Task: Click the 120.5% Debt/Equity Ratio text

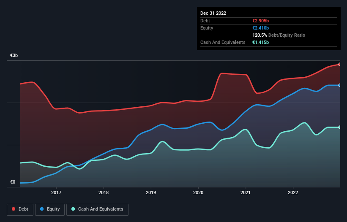Action: [x=279, y=35]
